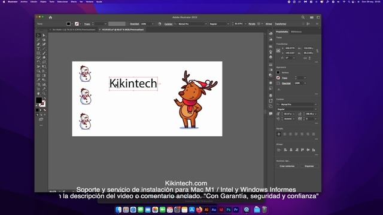Expand the opacity value arrow in control bar
The height and width of the screenshot is (215, 383).
[x=153, y=24]
